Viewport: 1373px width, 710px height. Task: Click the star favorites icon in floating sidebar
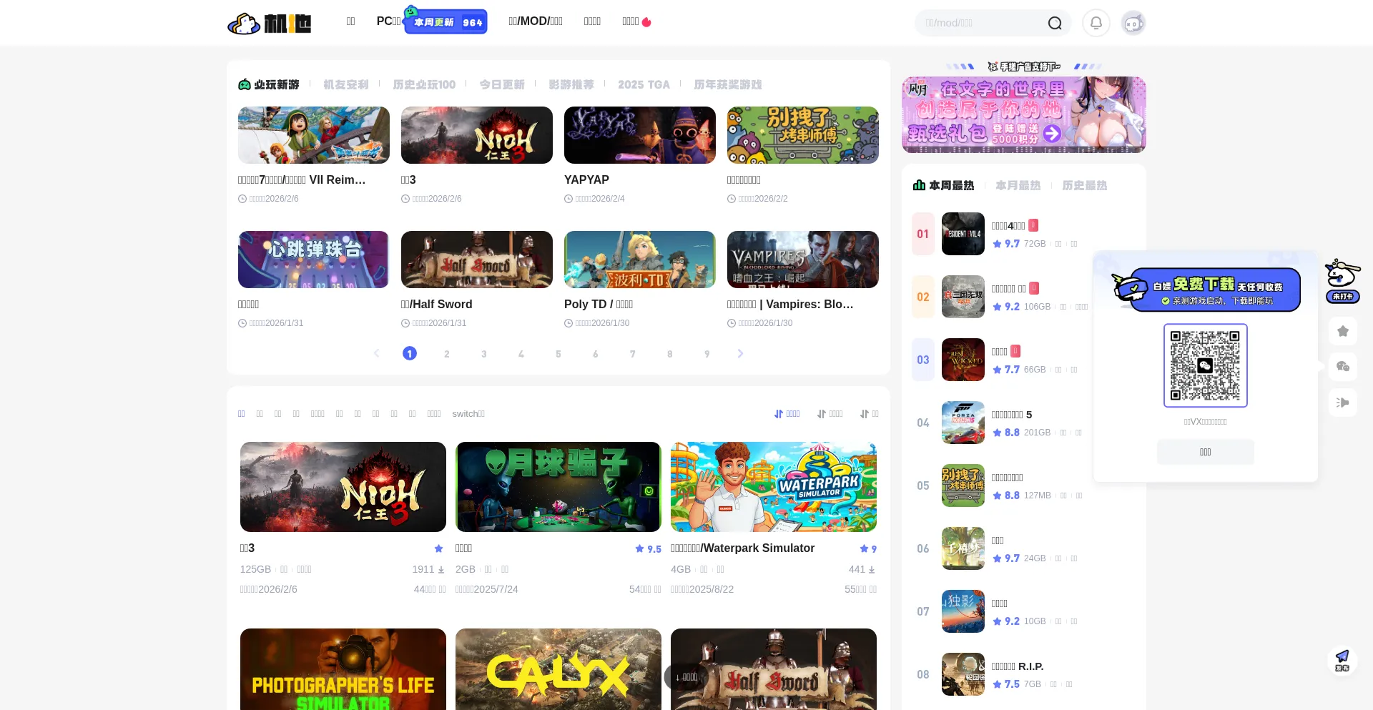coord(1343,331)
